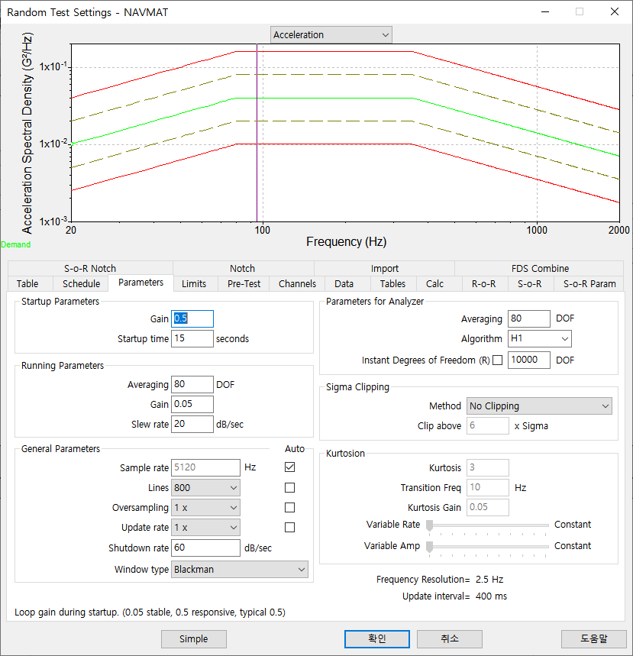Open the Window type Blackman dropdown

pyautogui.click(x=239, y=570)
